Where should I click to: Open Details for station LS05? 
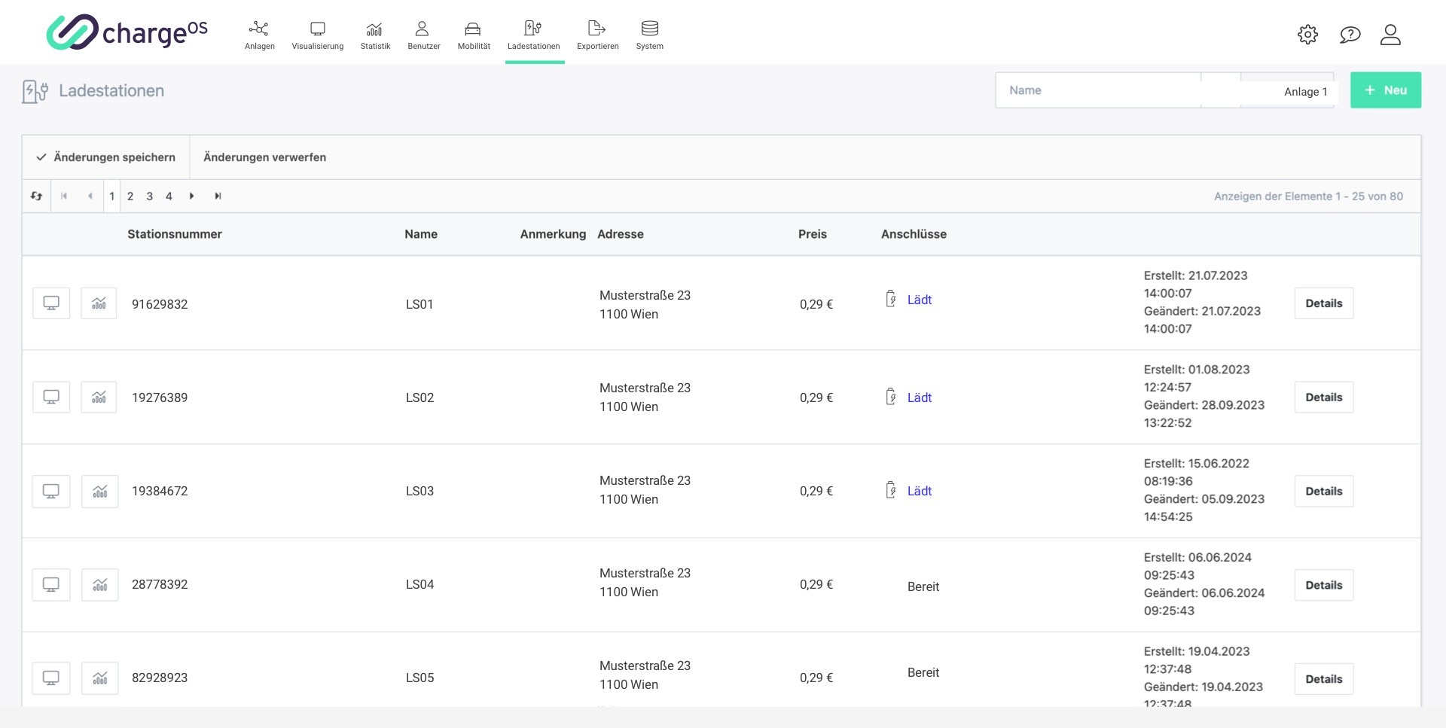coord(1323,679)
